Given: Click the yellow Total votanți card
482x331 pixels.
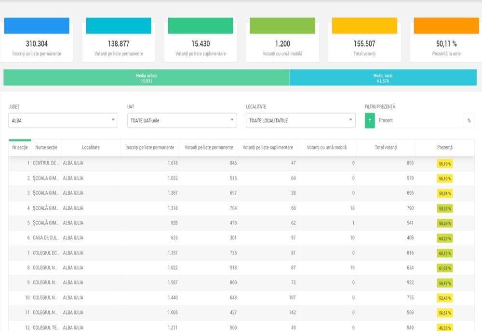Looking at the screenshot, I should (x=364, y=40).
